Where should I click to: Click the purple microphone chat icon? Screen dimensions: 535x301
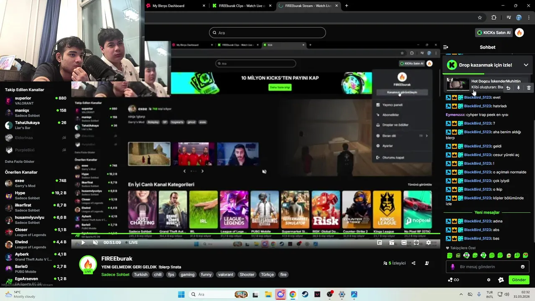click(x=452, y=267)
